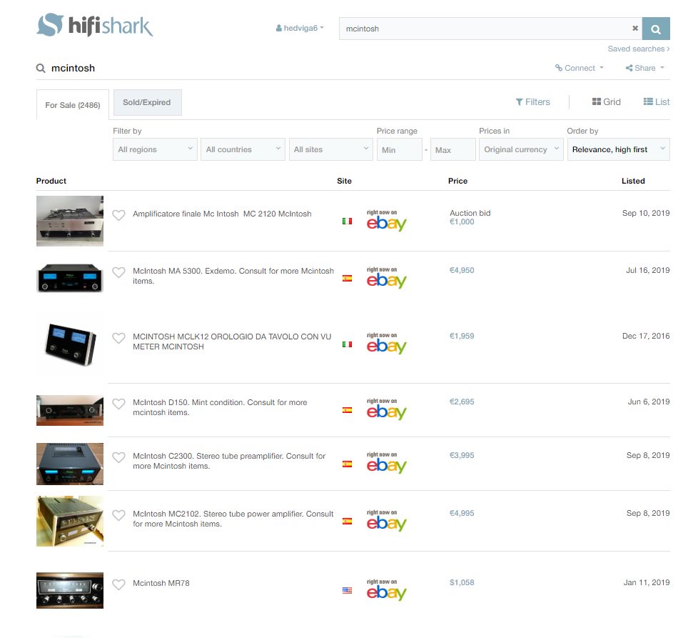Screen dimensions: 683x638
Task: Favorite the Mcintosh MR78 listing
Action: (119, 584)
